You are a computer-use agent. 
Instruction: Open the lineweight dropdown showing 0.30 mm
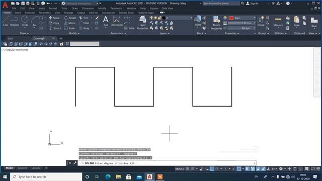(x=242, y=23)
